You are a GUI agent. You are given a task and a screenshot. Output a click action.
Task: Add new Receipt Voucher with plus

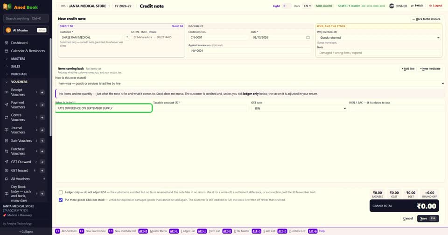pyautogui.click(x=42, y=92)
